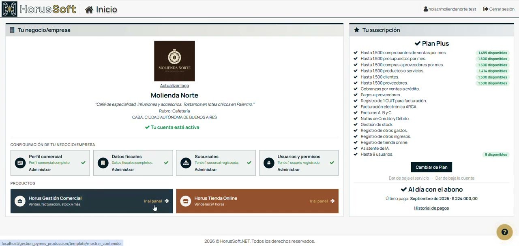Click the green check in Perfil comercial card
Screen dimensions: 519x246
[83, 163]
